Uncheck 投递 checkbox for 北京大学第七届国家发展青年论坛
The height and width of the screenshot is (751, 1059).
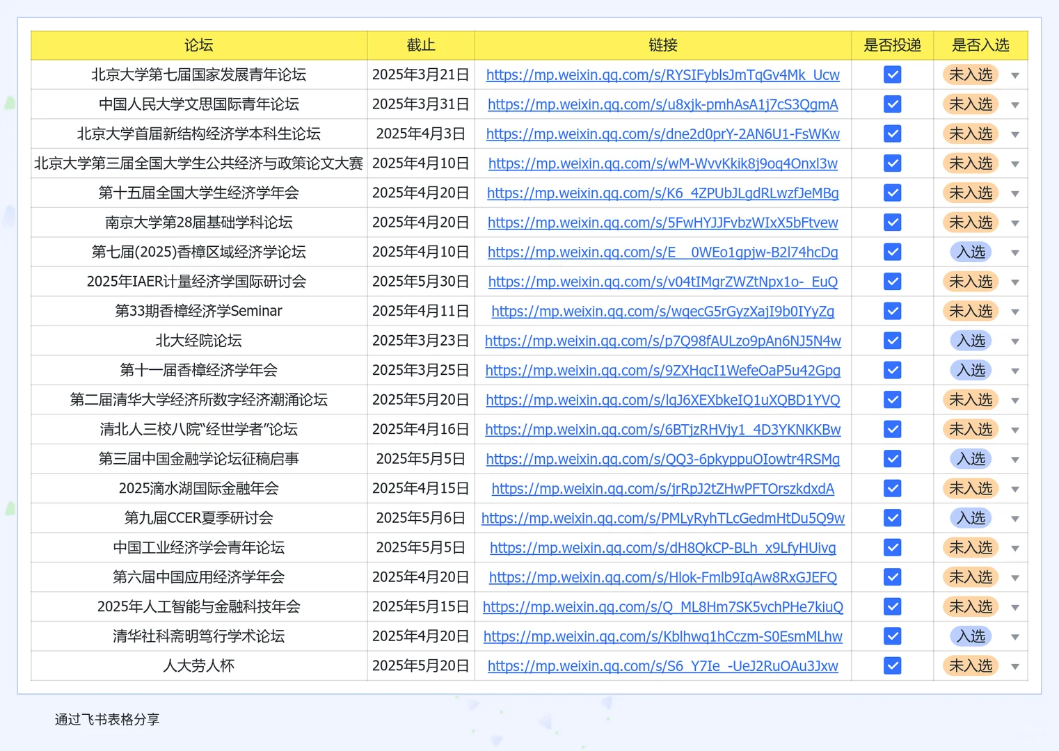tap(893, 74)
